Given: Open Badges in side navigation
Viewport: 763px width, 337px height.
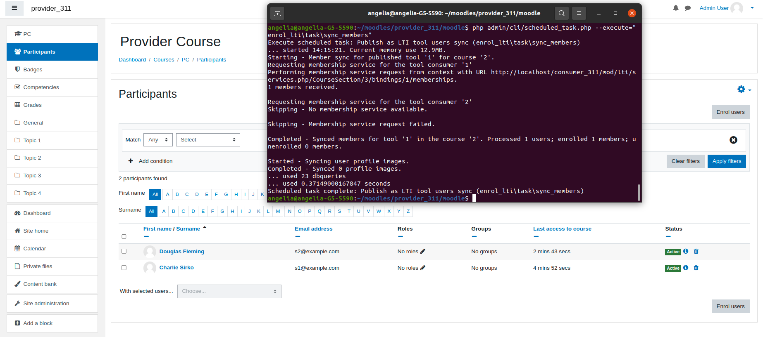Looking at the screenshot, I should tap(52, 69).
